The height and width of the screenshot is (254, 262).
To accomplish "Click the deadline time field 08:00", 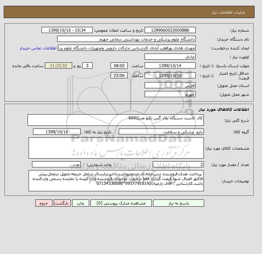I will pyautogui.click(x=119, y=66).
